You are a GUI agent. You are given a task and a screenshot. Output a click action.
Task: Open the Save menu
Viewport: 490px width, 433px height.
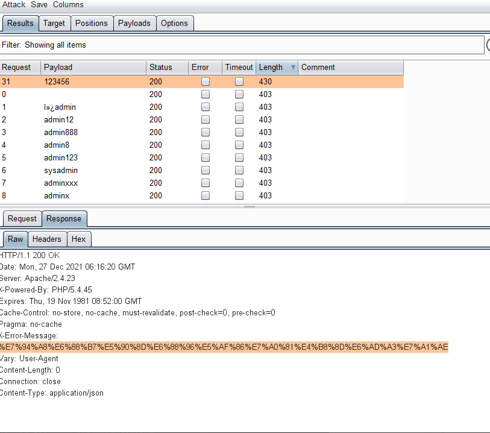coord(39,5)
